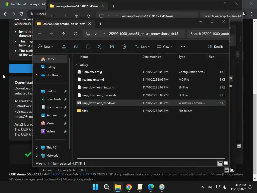Click the Search 25992.1000_amd64 field
The height and width of the screenshot is (193, 257).
208,34
